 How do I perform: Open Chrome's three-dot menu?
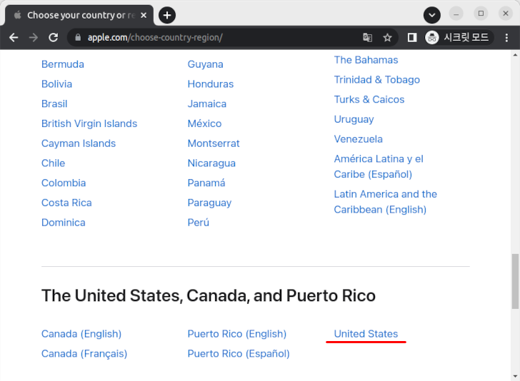[x=506, y=37]
